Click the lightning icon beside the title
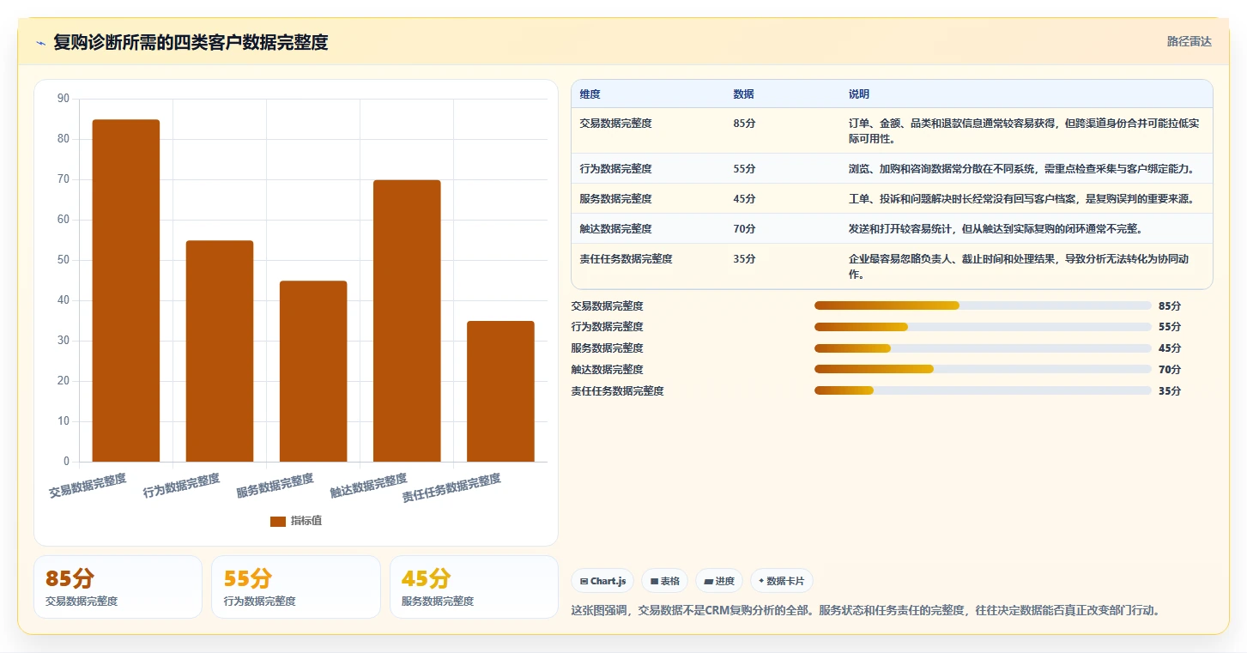Viewport: 1247px width, 653px height. coord(41,43)
